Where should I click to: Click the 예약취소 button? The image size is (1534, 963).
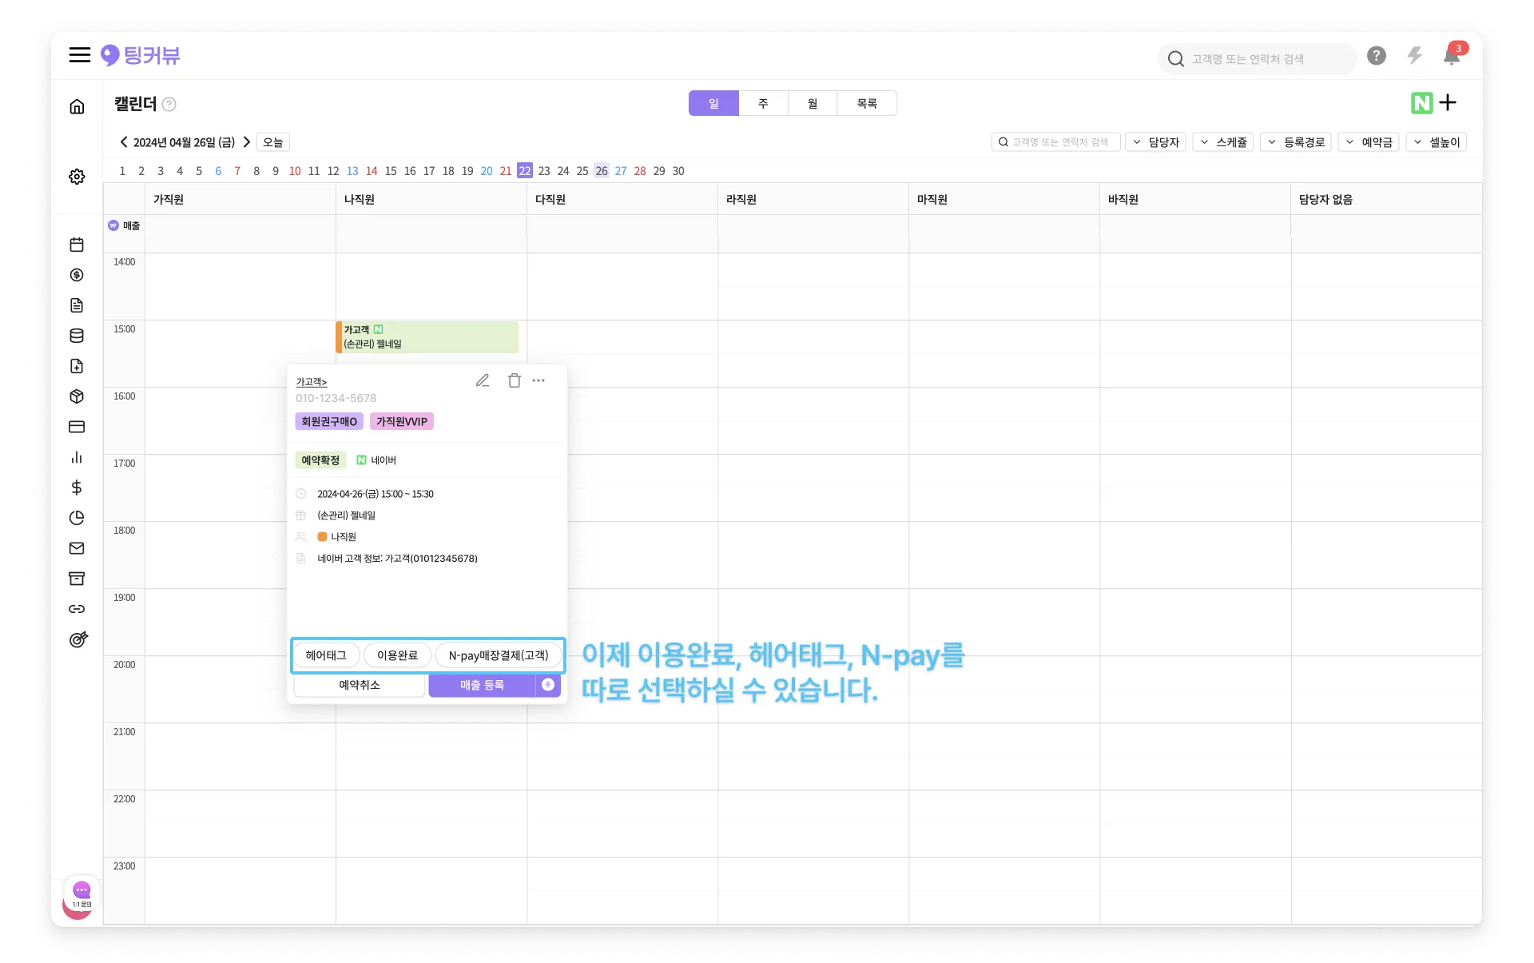[x=360, y=685]
